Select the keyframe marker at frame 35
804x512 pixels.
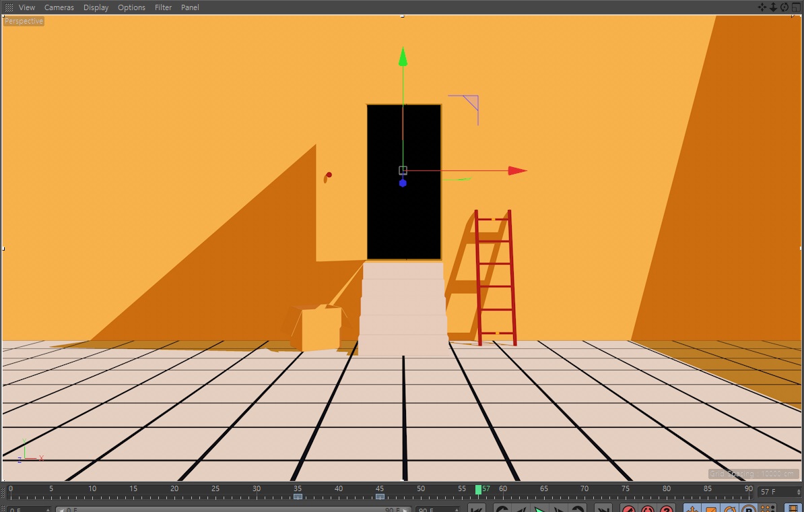tap(298, 497)
